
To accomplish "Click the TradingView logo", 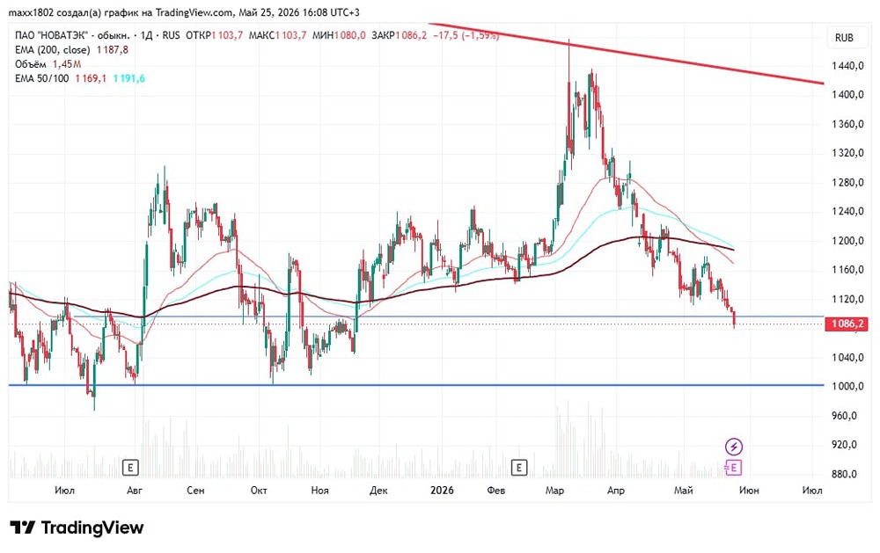I will tap(77, 528).
